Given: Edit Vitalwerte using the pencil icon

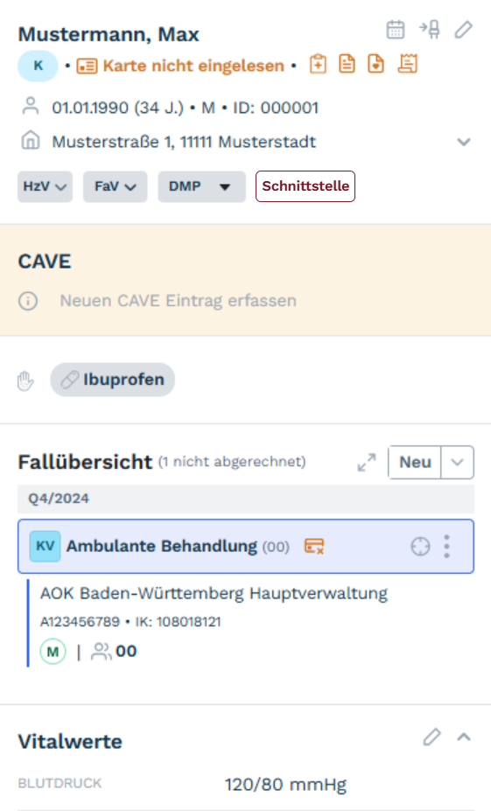Looking at the screenshot, I should pos(432,737).
